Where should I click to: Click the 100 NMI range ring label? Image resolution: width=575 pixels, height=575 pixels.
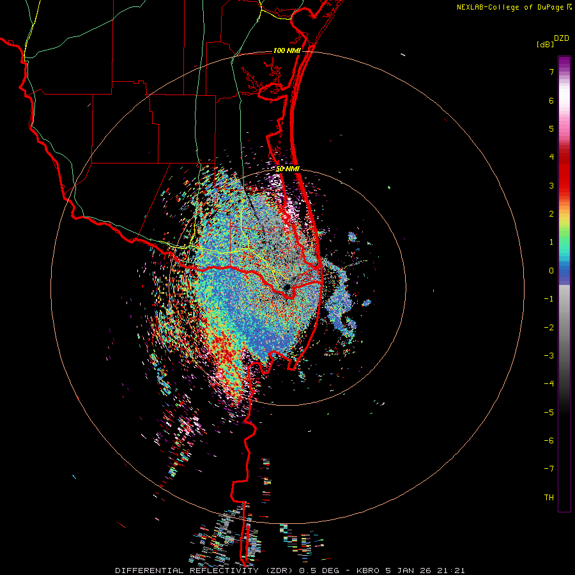[x=287, y=50]
